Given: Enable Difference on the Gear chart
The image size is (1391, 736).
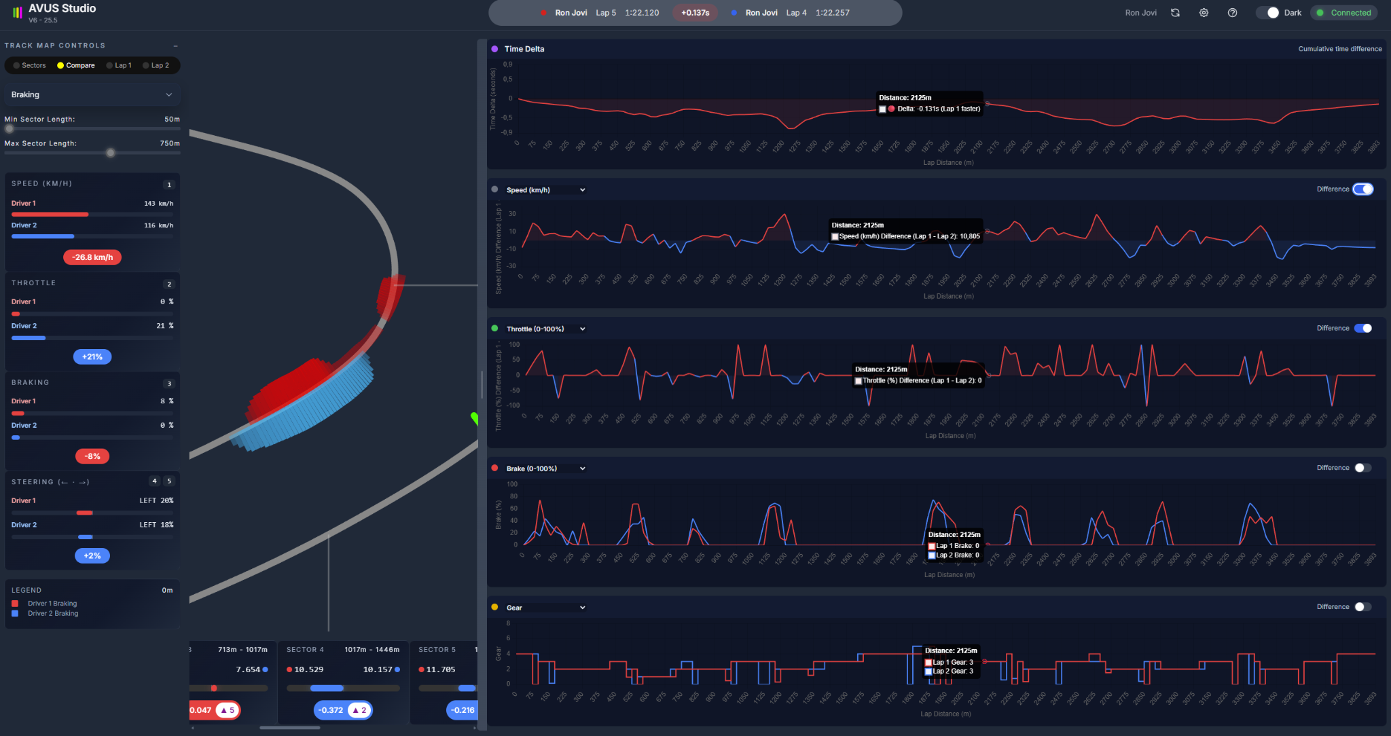Looking at the screenshot, I should coord(1362,607).
